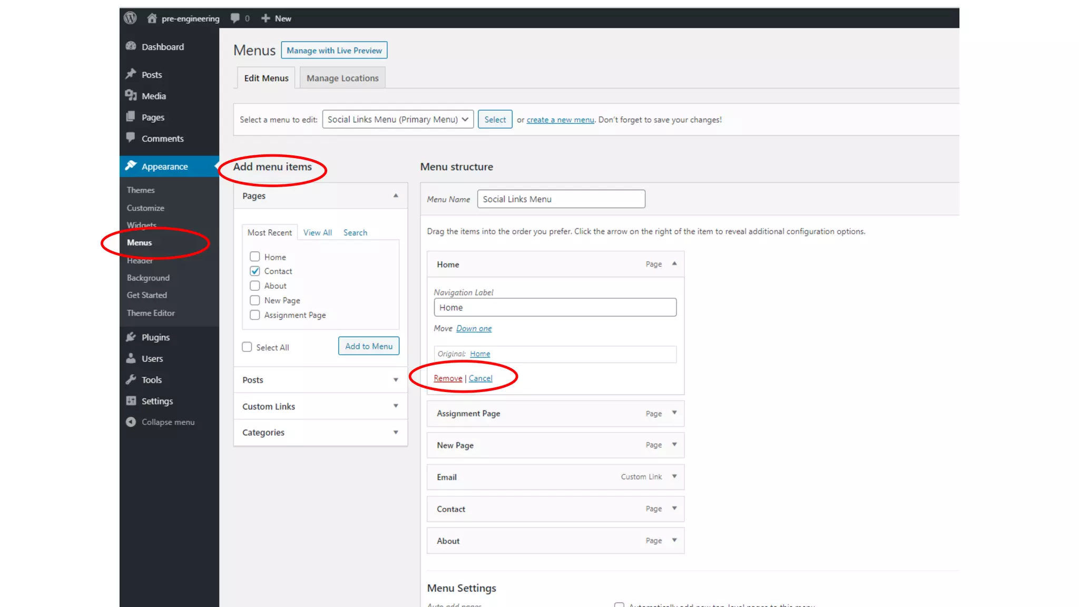This screenshot has width=1079, height=607.
Task: Enable the Select All checkbox
Action: tap(247, 347)
